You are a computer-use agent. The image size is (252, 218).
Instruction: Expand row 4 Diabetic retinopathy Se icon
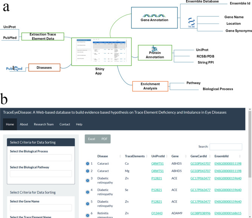pyautogui.click(x=88, y=192)
